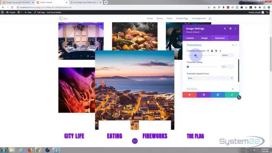Click Edit Page in admin bar

tap(40, 12)
